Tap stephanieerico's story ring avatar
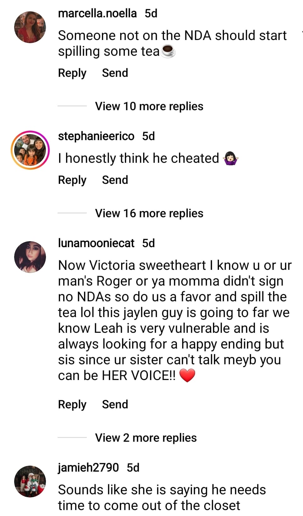 pyautogui.click(x=30, y=150)
